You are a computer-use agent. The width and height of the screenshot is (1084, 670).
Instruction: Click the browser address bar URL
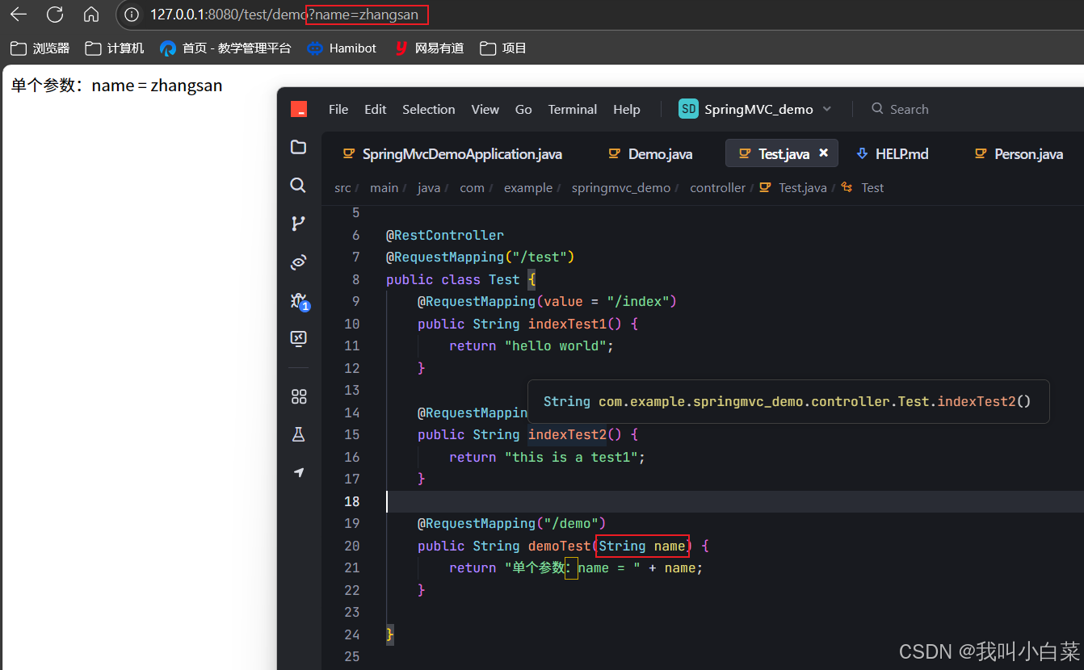click(284, 15)
